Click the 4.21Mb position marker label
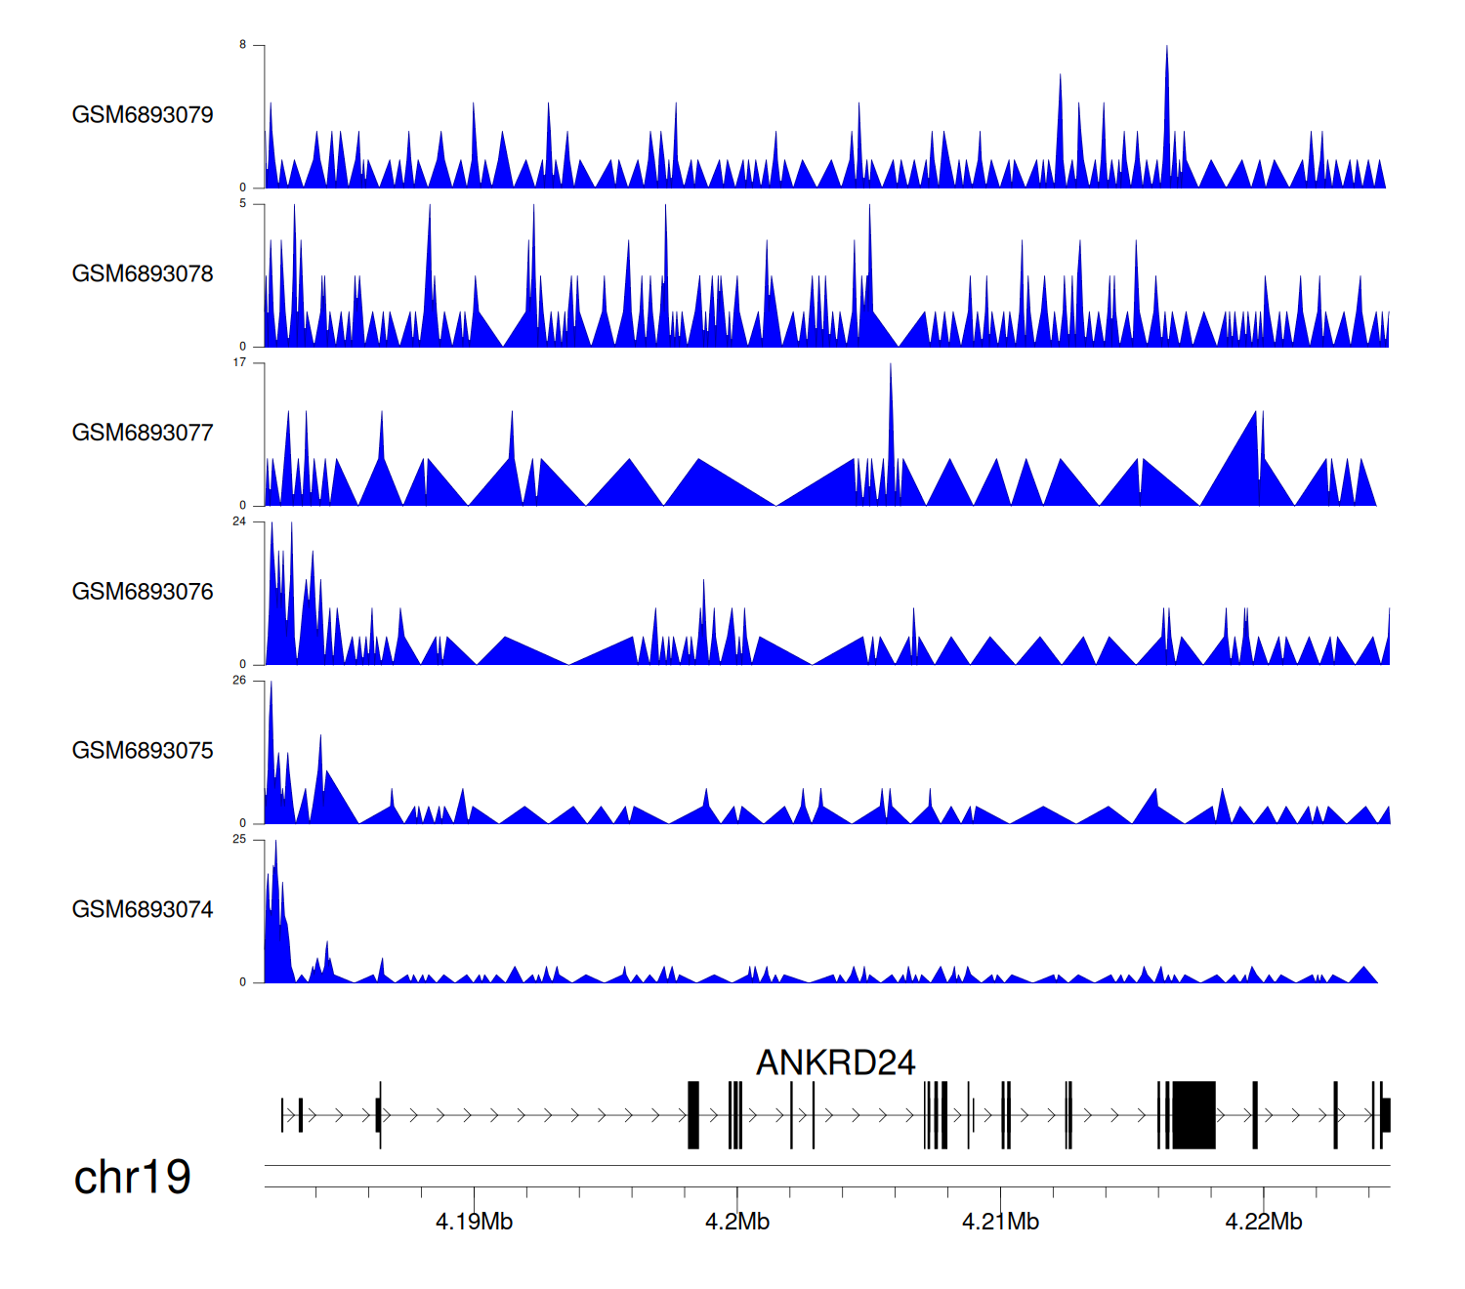The height and width of the screenshot is (1289, 1465). 1000,1222
